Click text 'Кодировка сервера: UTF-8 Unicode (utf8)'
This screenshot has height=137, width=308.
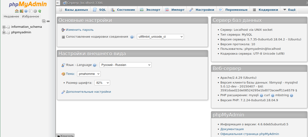point(253,54)
